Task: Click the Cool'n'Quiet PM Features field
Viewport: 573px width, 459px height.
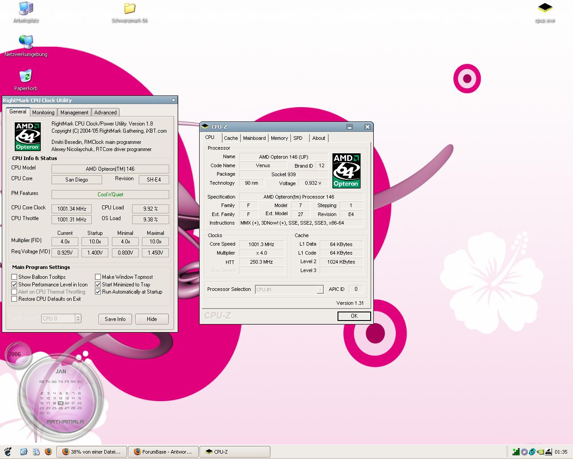Action: click(x=110, y=195)
